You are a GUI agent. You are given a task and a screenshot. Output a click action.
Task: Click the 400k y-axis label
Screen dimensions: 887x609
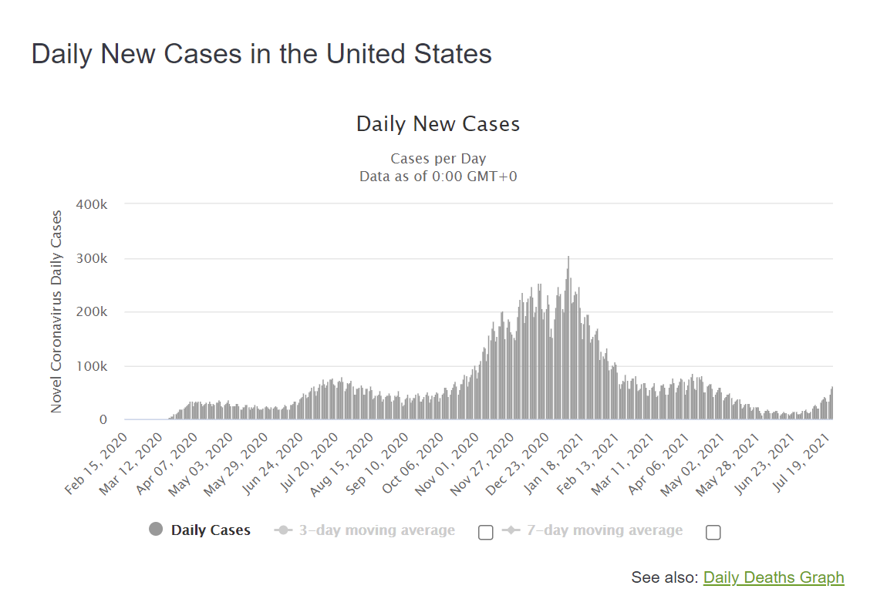pos(92,204)
